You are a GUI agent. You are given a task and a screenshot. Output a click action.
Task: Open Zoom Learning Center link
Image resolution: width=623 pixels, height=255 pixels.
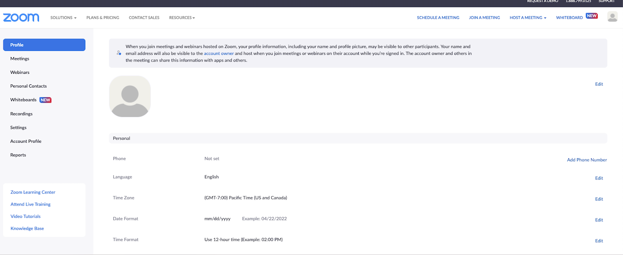tap(33, 192)
